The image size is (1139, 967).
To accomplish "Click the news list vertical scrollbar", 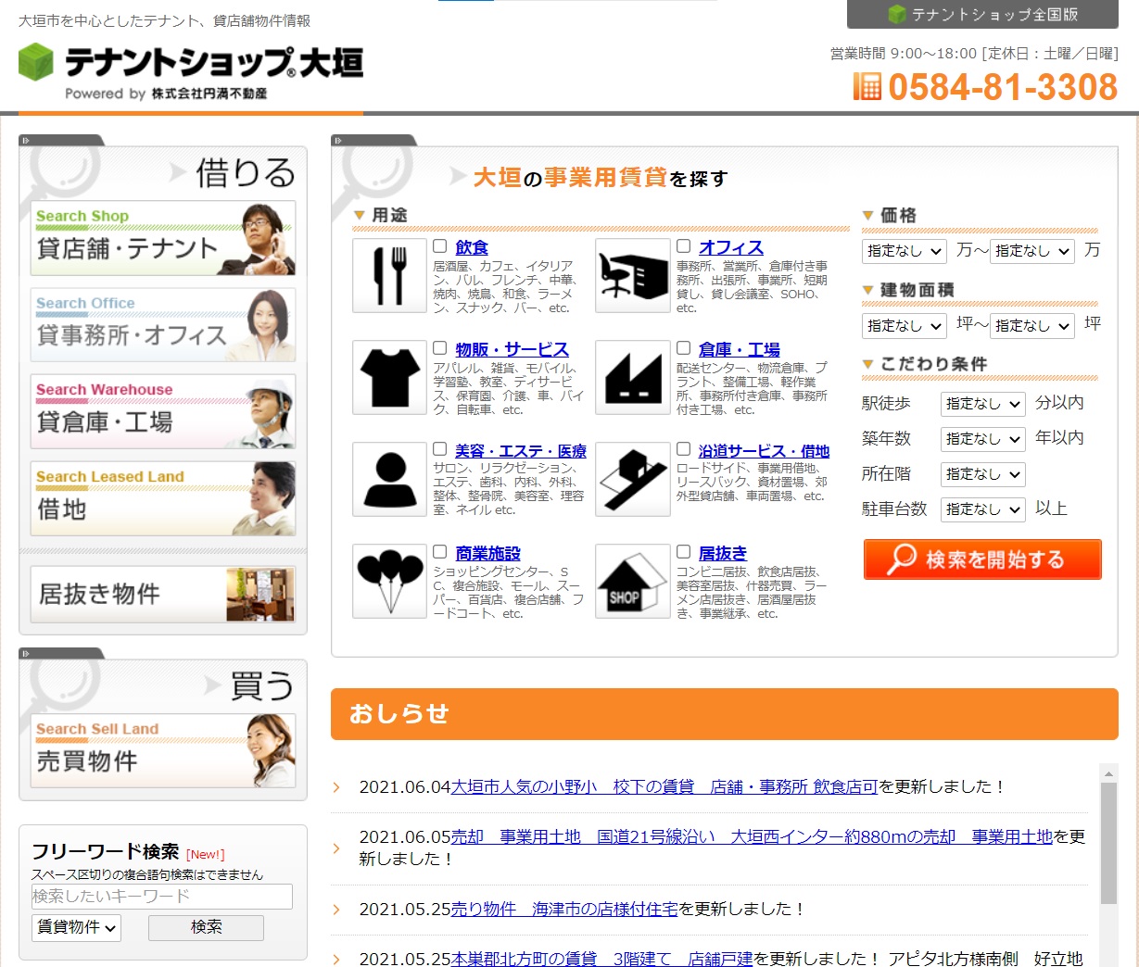I will [1108, 843].
